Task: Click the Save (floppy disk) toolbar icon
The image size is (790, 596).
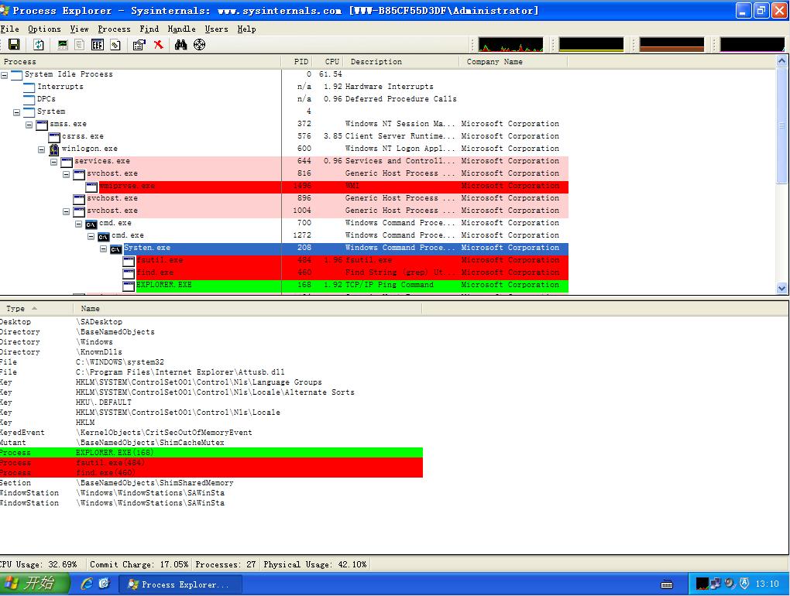Action: coord(14,45)
